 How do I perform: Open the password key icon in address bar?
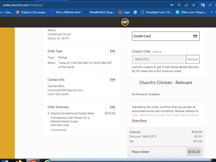click(x=172, y=5)
